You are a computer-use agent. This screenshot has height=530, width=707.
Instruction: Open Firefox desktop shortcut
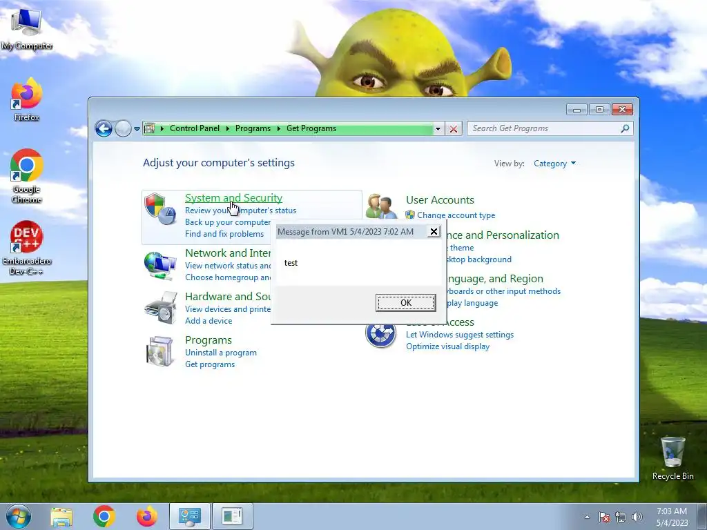click(x=26, y=99)
